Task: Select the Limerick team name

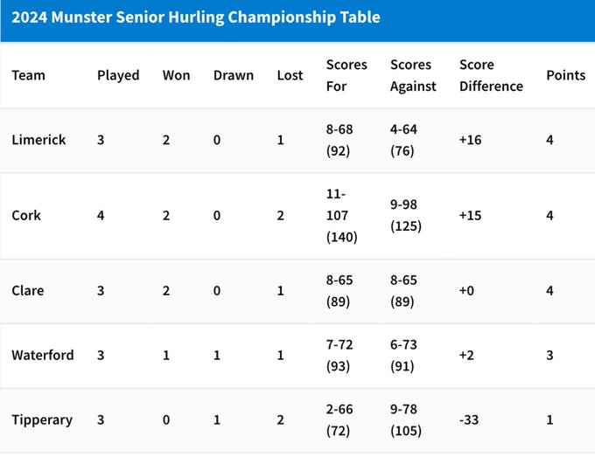Action: coord(38,140)
